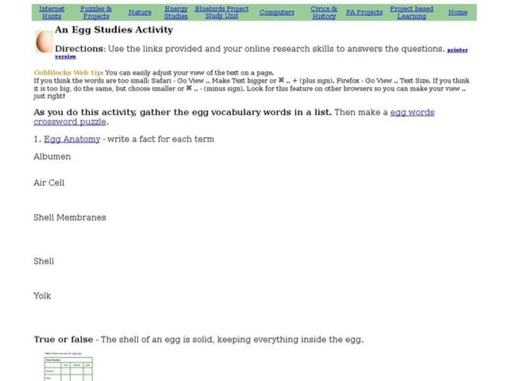Select Nature from the navigation bar
This screenshot has width=508, height=381.
click(139, 12)
